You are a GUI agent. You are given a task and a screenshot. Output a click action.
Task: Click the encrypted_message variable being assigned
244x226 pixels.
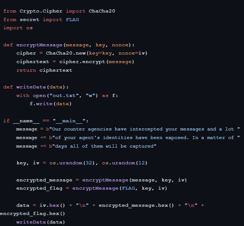coord(44,180)
